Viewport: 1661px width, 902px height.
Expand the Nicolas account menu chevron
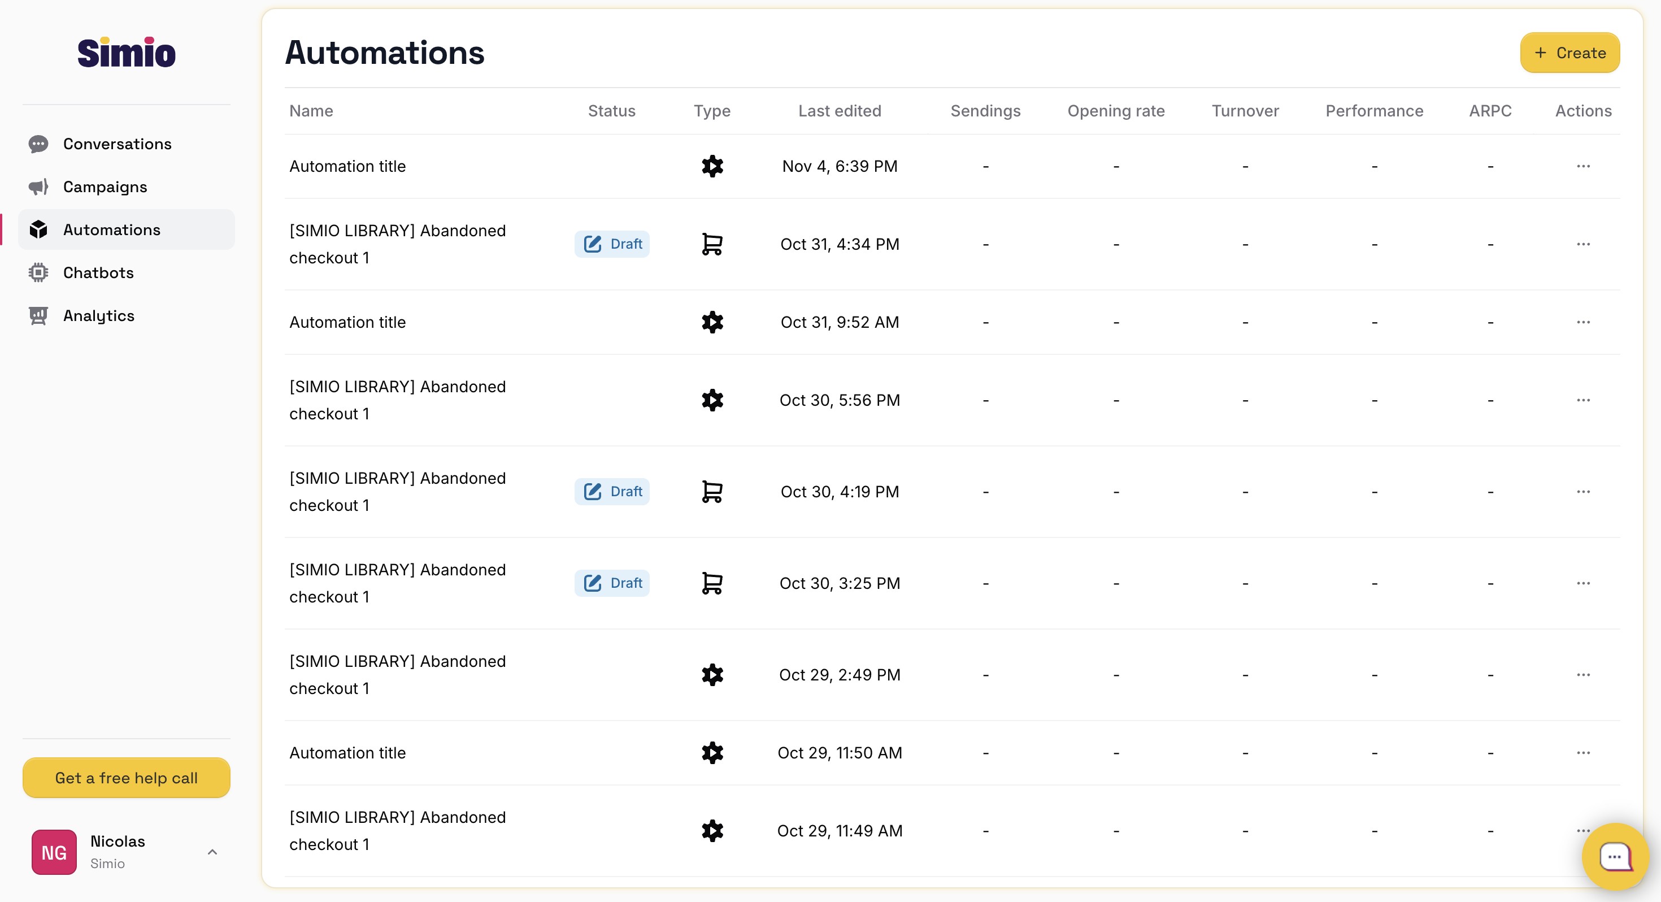click(x=212, y=852)
